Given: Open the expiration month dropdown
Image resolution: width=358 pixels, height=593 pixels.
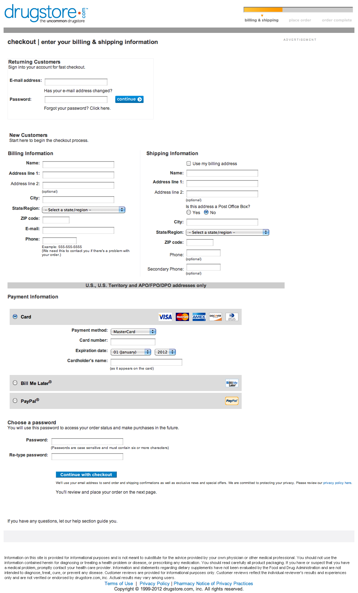Looking at the screenshot, I should pos(131,352).
